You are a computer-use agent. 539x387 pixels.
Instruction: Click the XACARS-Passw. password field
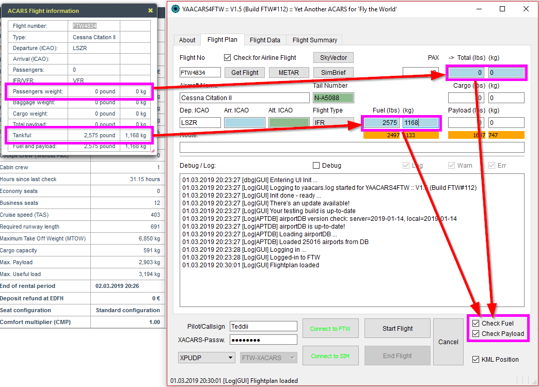tap(263, 340)
